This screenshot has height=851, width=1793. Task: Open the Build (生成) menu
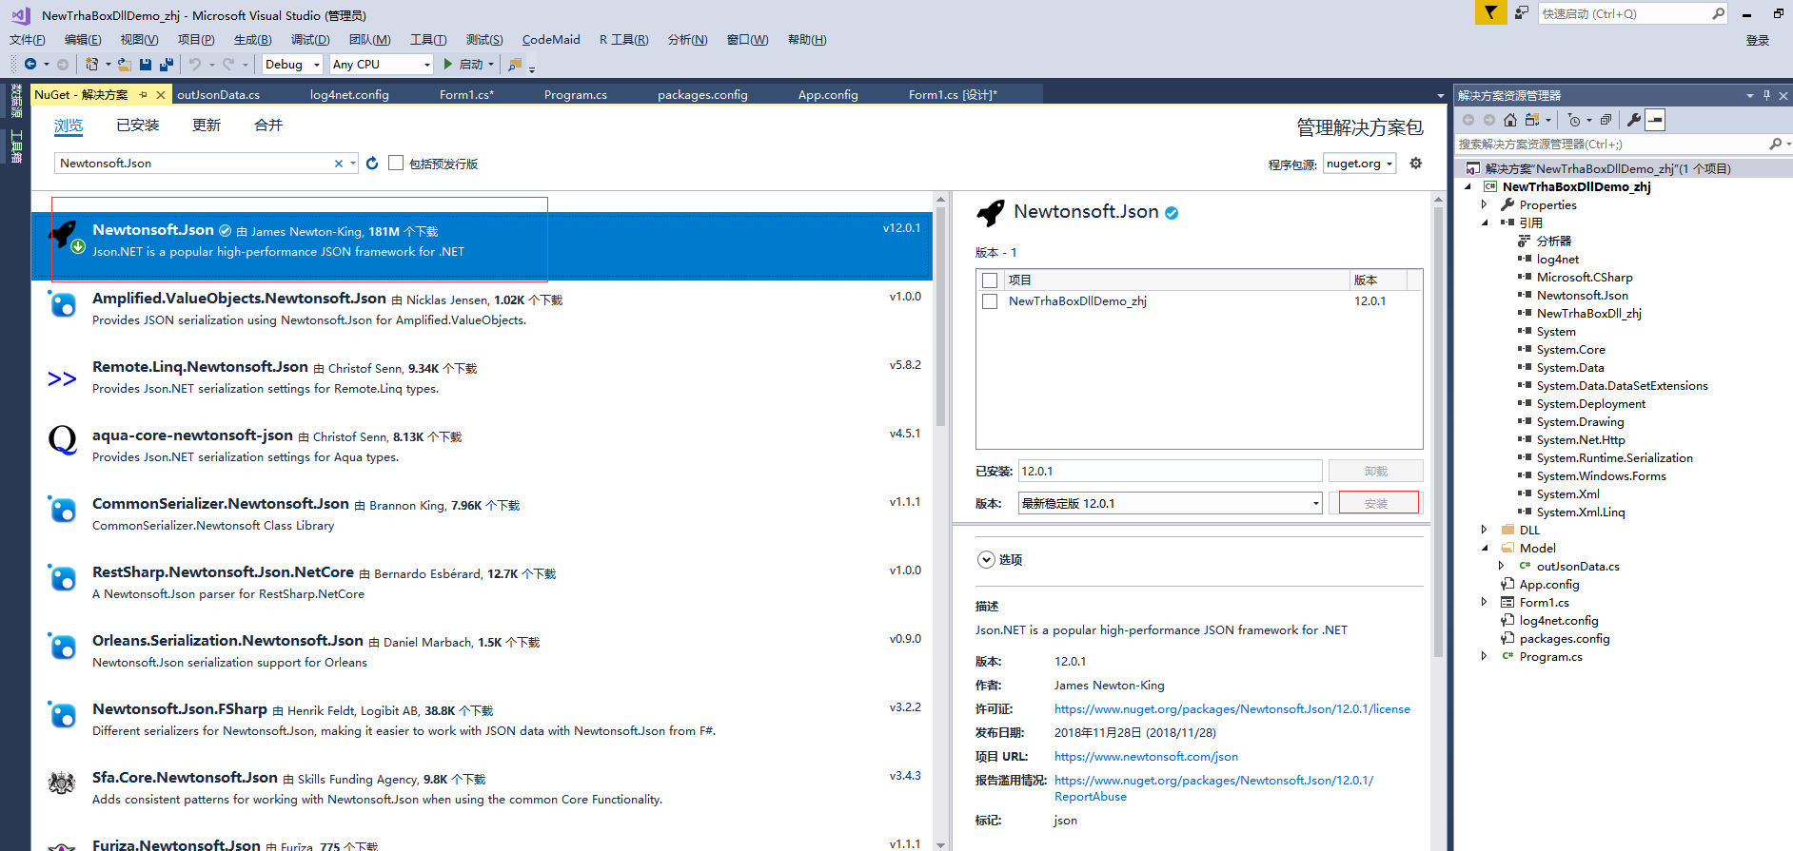[x=252, y=40]
